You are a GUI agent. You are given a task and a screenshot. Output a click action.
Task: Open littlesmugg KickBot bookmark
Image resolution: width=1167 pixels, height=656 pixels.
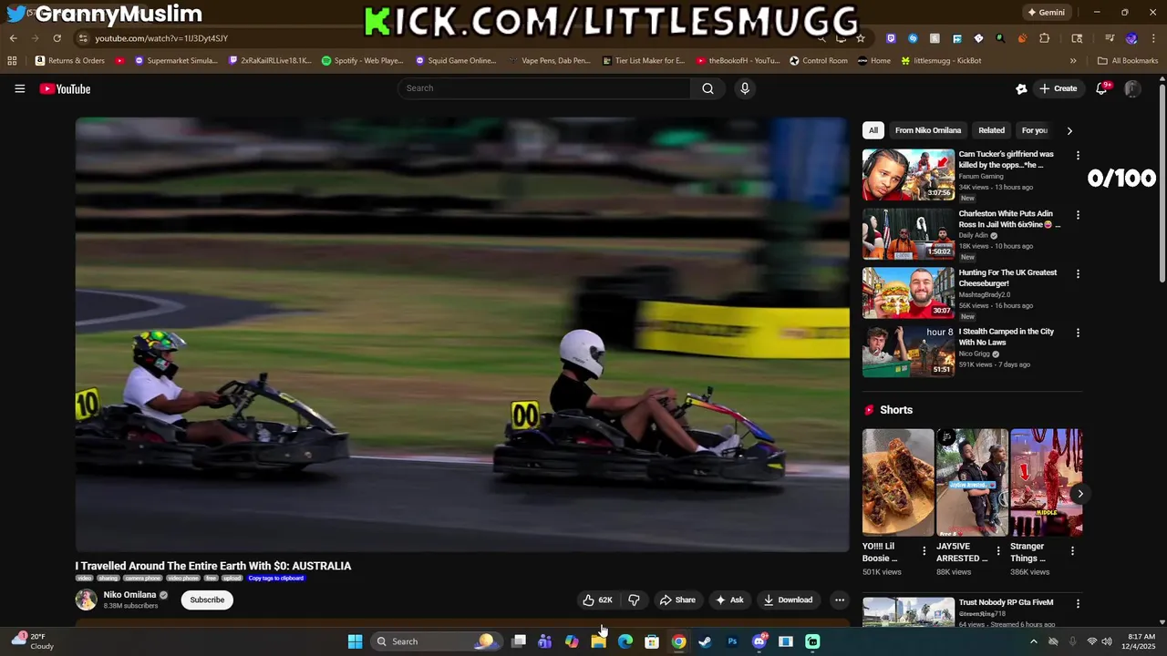click(x=941, y=61)
